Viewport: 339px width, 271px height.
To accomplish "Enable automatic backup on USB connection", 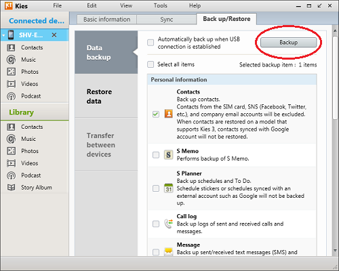I will pyautogui.click(x=151, y=43).
